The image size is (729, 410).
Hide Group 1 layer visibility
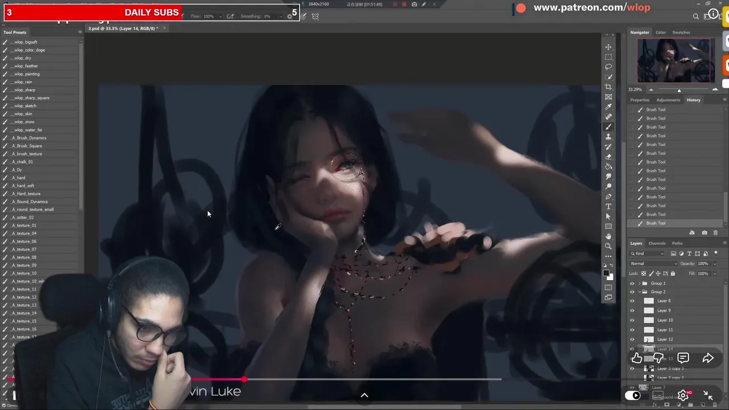(632, 283)
